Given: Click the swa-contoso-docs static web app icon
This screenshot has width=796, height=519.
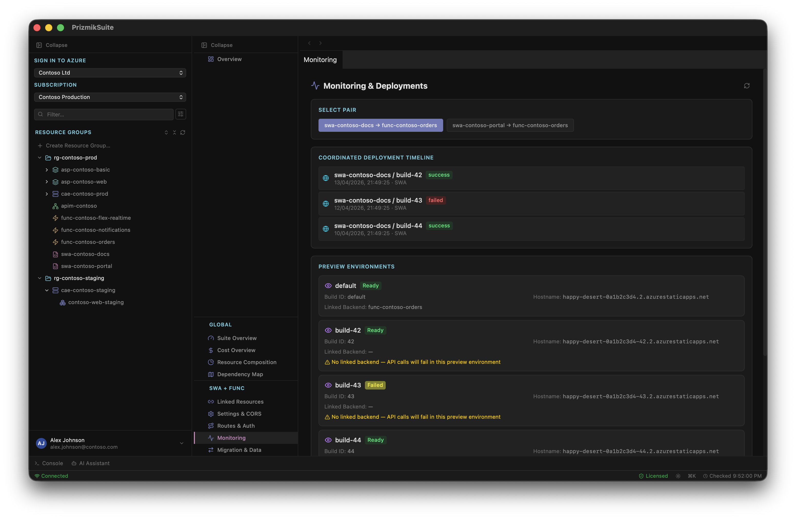Looking at the screenshot, I should coord(55,254).
